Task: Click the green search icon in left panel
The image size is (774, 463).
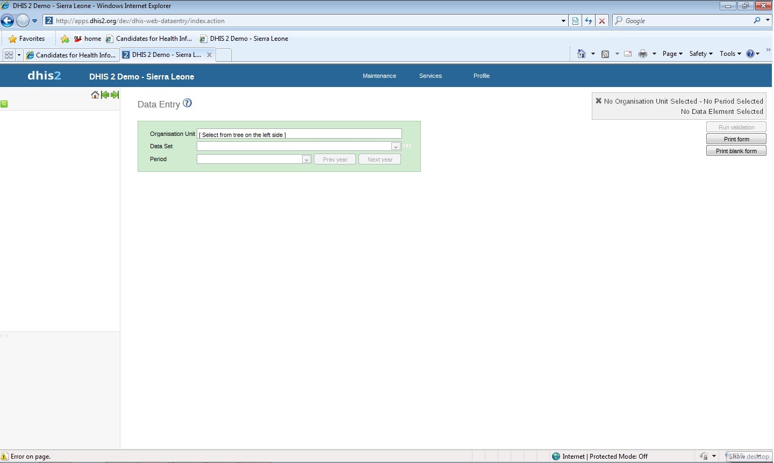Action: (x=4, y=104)
